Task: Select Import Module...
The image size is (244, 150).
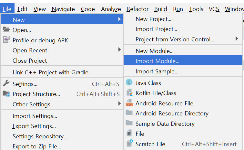Action: click(183, 60)
